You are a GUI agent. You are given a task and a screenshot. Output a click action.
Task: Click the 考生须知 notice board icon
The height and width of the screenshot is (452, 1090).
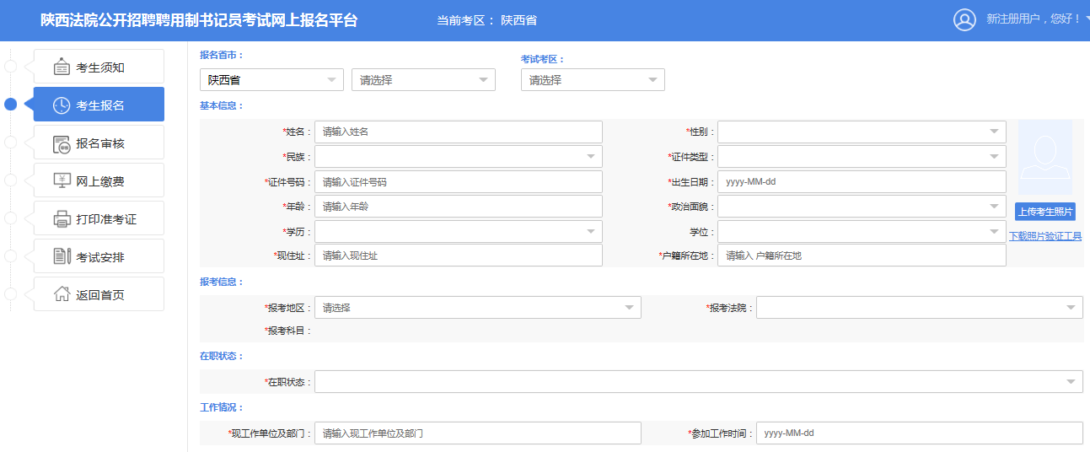[x=62, y=67]
